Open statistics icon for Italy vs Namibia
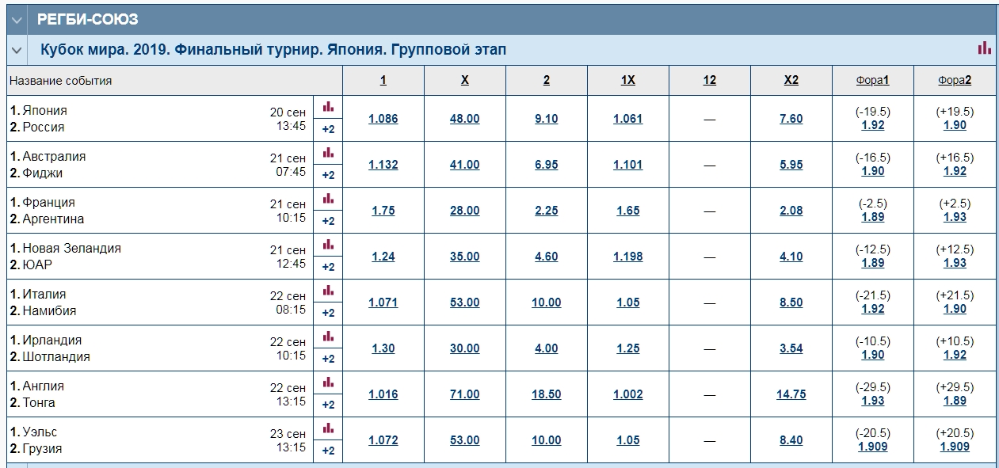The width and height of the screenshot is (999, 468). pos(328,291)
